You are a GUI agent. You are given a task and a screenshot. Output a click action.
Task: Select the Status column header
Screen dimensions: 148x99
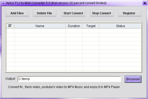pos(120,26)
